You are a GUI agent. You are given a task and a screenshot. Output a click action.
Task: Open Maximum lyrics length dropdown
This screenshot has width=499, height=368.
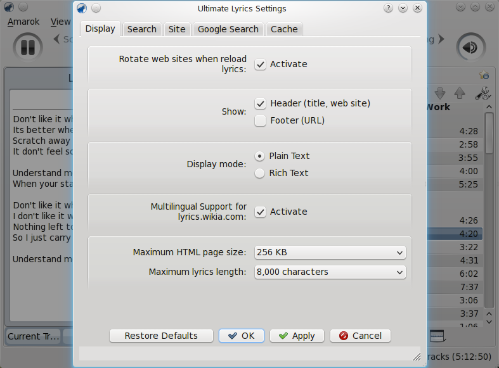[330, 272]
